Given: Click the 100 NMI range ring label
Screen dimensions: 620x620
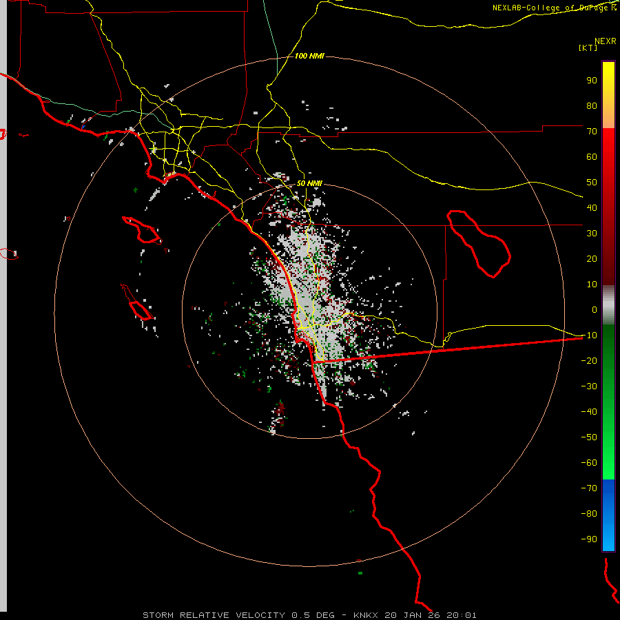Looking at the screenshot, I should [x=309, y=56].
